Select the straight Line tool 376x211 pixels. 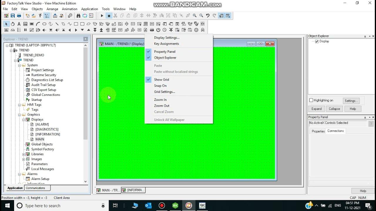tap(57, 24)
